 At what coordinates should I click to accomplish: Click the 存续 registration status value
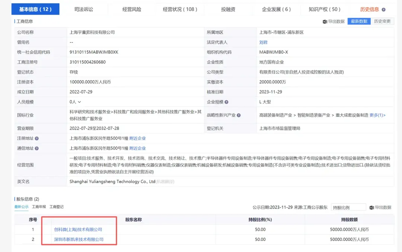click(x=74, y=72)
